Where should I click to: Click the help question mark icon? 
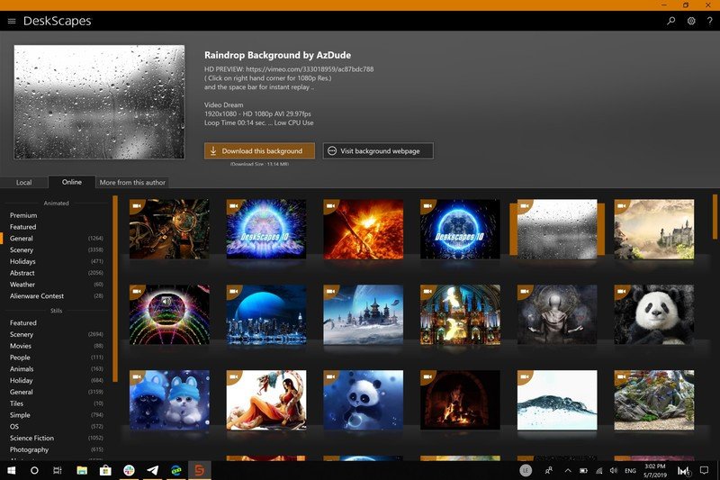point(709,21)
